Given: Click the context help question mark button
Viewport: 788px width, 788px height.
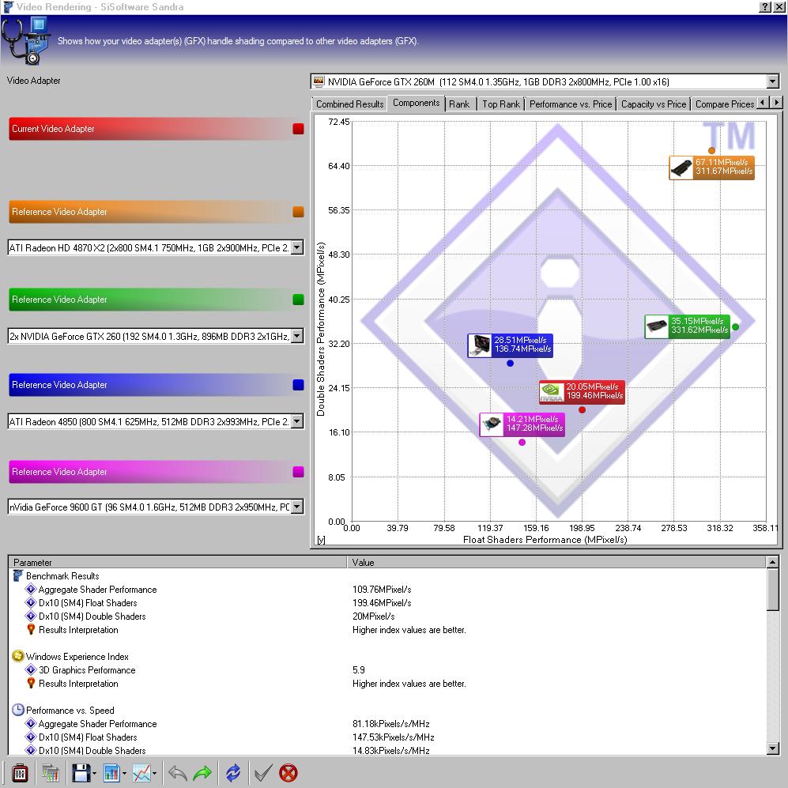Looking at the screenshot, I should [x=764, y=6].
